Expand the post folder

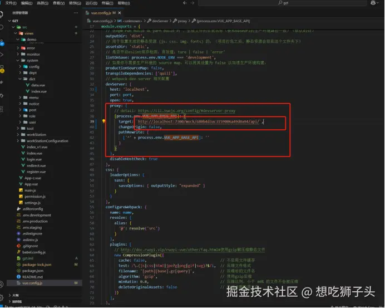pos(20,110)
